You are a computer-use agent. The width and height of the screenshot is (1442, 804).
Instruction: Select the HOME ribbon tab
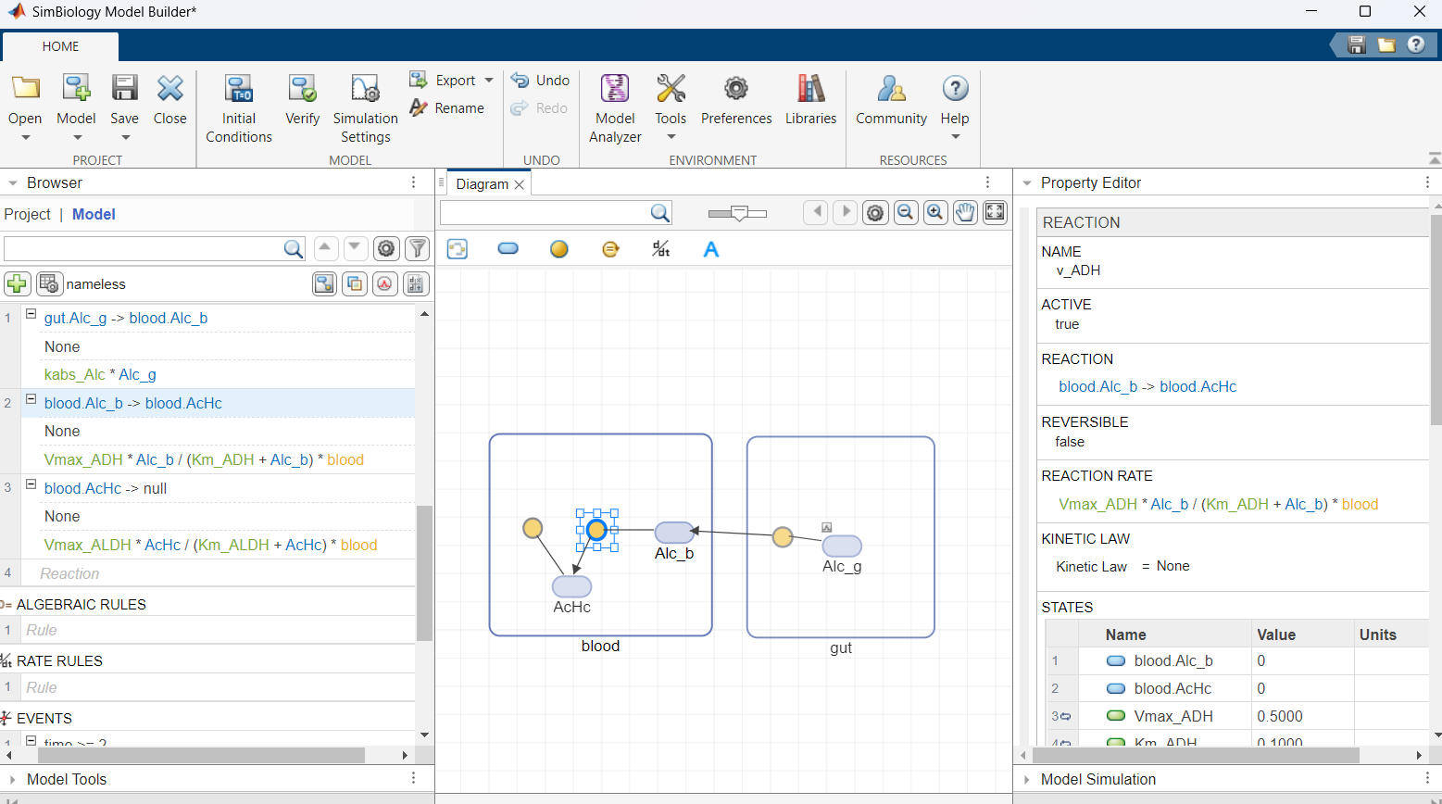point(61,46)
